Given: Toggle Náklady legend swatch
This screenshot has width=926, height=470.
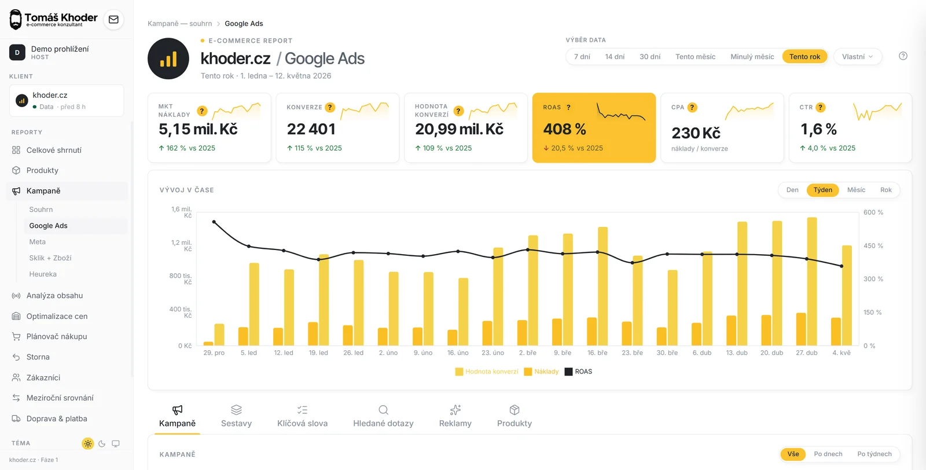Looking at the screenshot, I should (528, 372).
